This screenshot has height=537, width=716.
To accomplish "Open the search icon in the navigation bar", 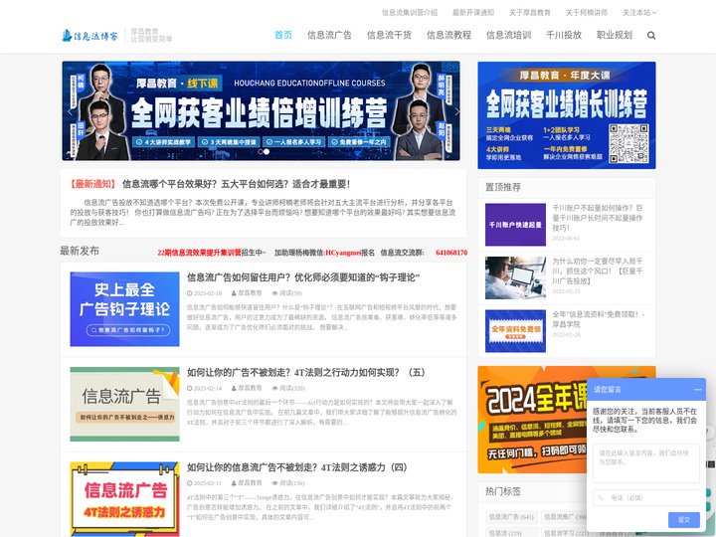I will click(651, 35).
